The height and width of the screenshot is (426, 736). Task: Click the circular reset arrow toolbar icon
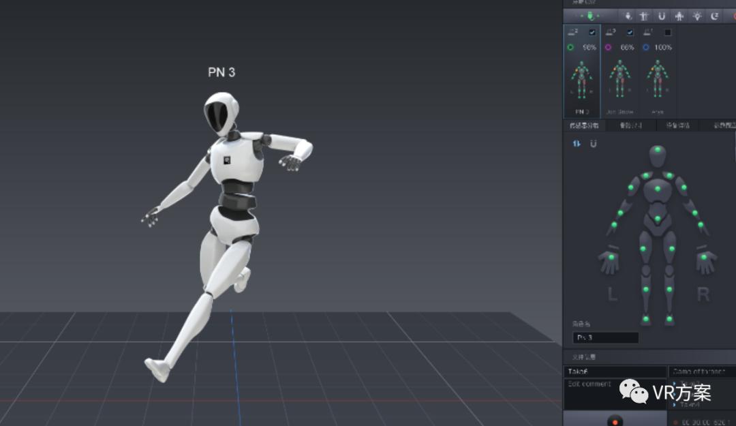(714, 16)
